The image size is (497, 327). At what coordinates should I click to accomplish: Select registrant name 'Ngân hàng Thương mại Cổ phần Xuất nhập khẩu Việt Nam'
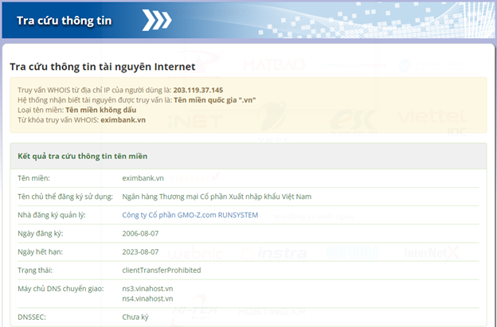pos(217,197)
